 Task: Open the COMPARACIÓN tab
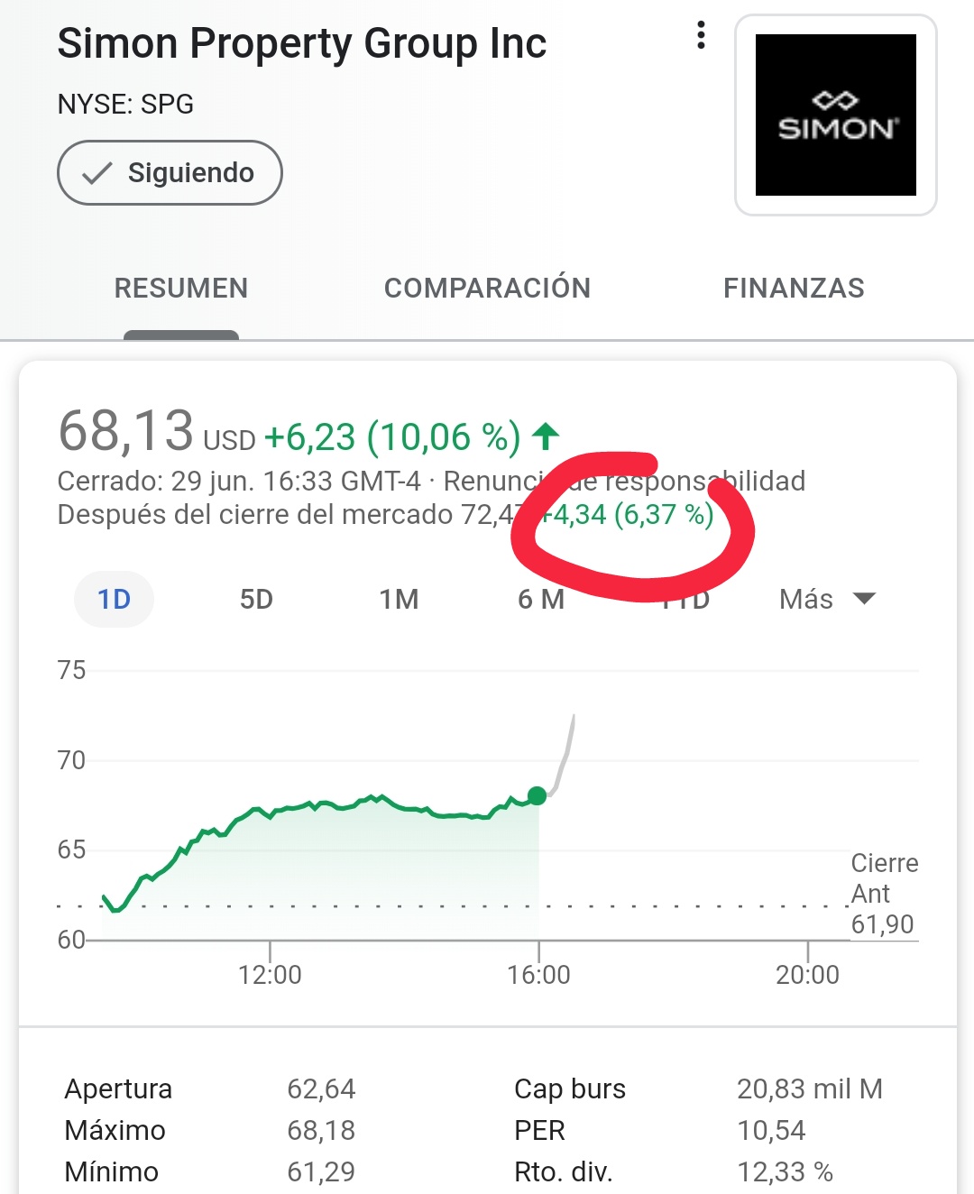coord(487,288)
